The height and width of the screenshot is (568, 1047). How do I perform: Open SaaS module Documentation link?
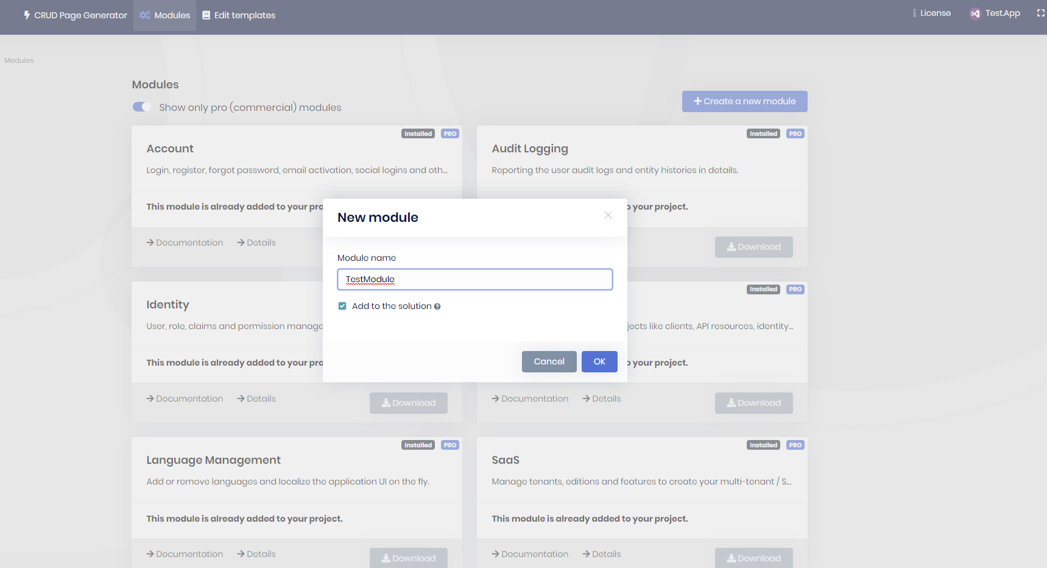(x=530, y=554)
